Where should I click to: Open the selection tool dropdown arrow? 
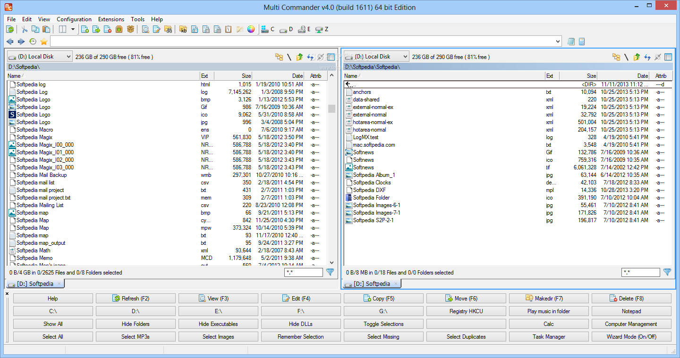pos(73,29)
